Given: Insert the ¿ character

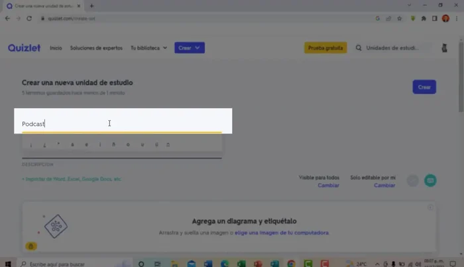Looking at the screenshot, I should 44,145.
